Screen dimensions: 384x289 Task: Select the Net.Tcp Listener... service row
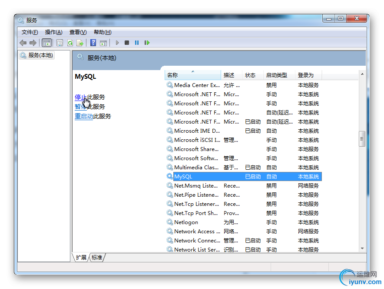coord(244,204)
